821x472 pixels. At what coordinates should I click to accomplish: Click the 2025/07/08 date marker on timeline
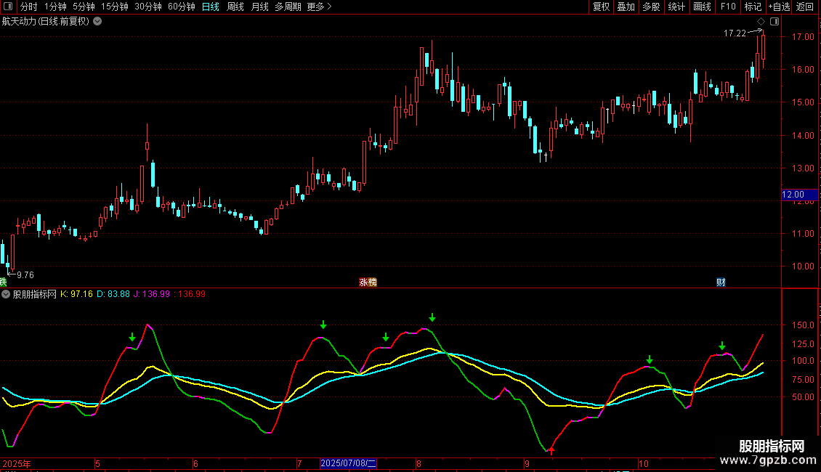pos(349,463)
